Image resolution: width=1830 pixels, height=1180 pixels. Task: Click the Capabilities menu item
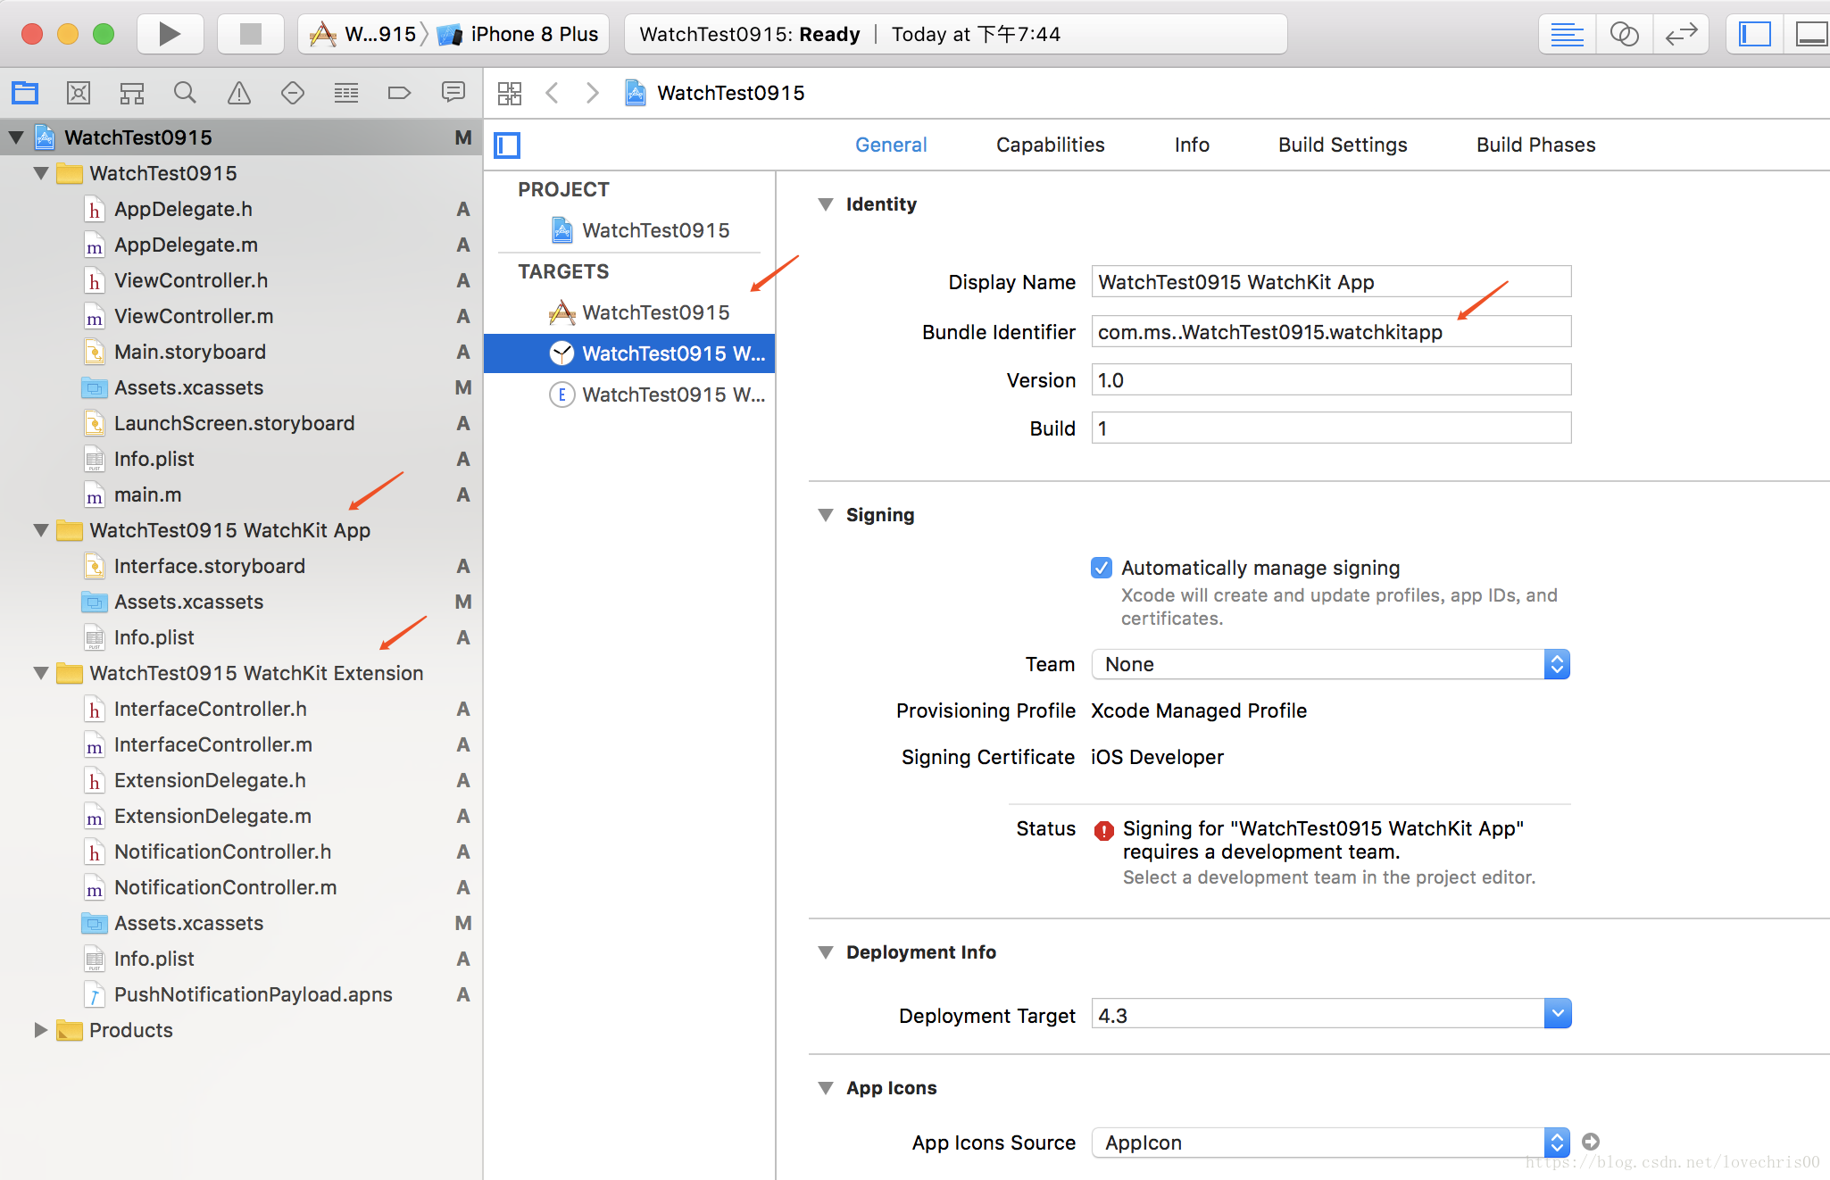(1051, 144)
